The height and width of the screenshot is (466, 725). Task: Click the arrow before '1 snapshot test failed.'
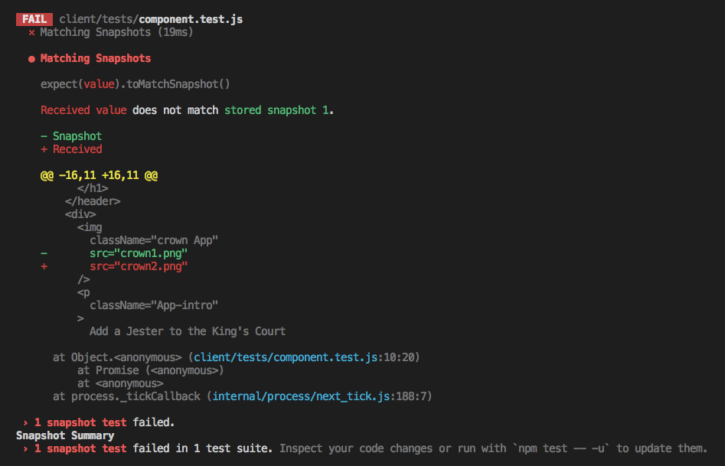pyautogui.click(x=25, y=422)
